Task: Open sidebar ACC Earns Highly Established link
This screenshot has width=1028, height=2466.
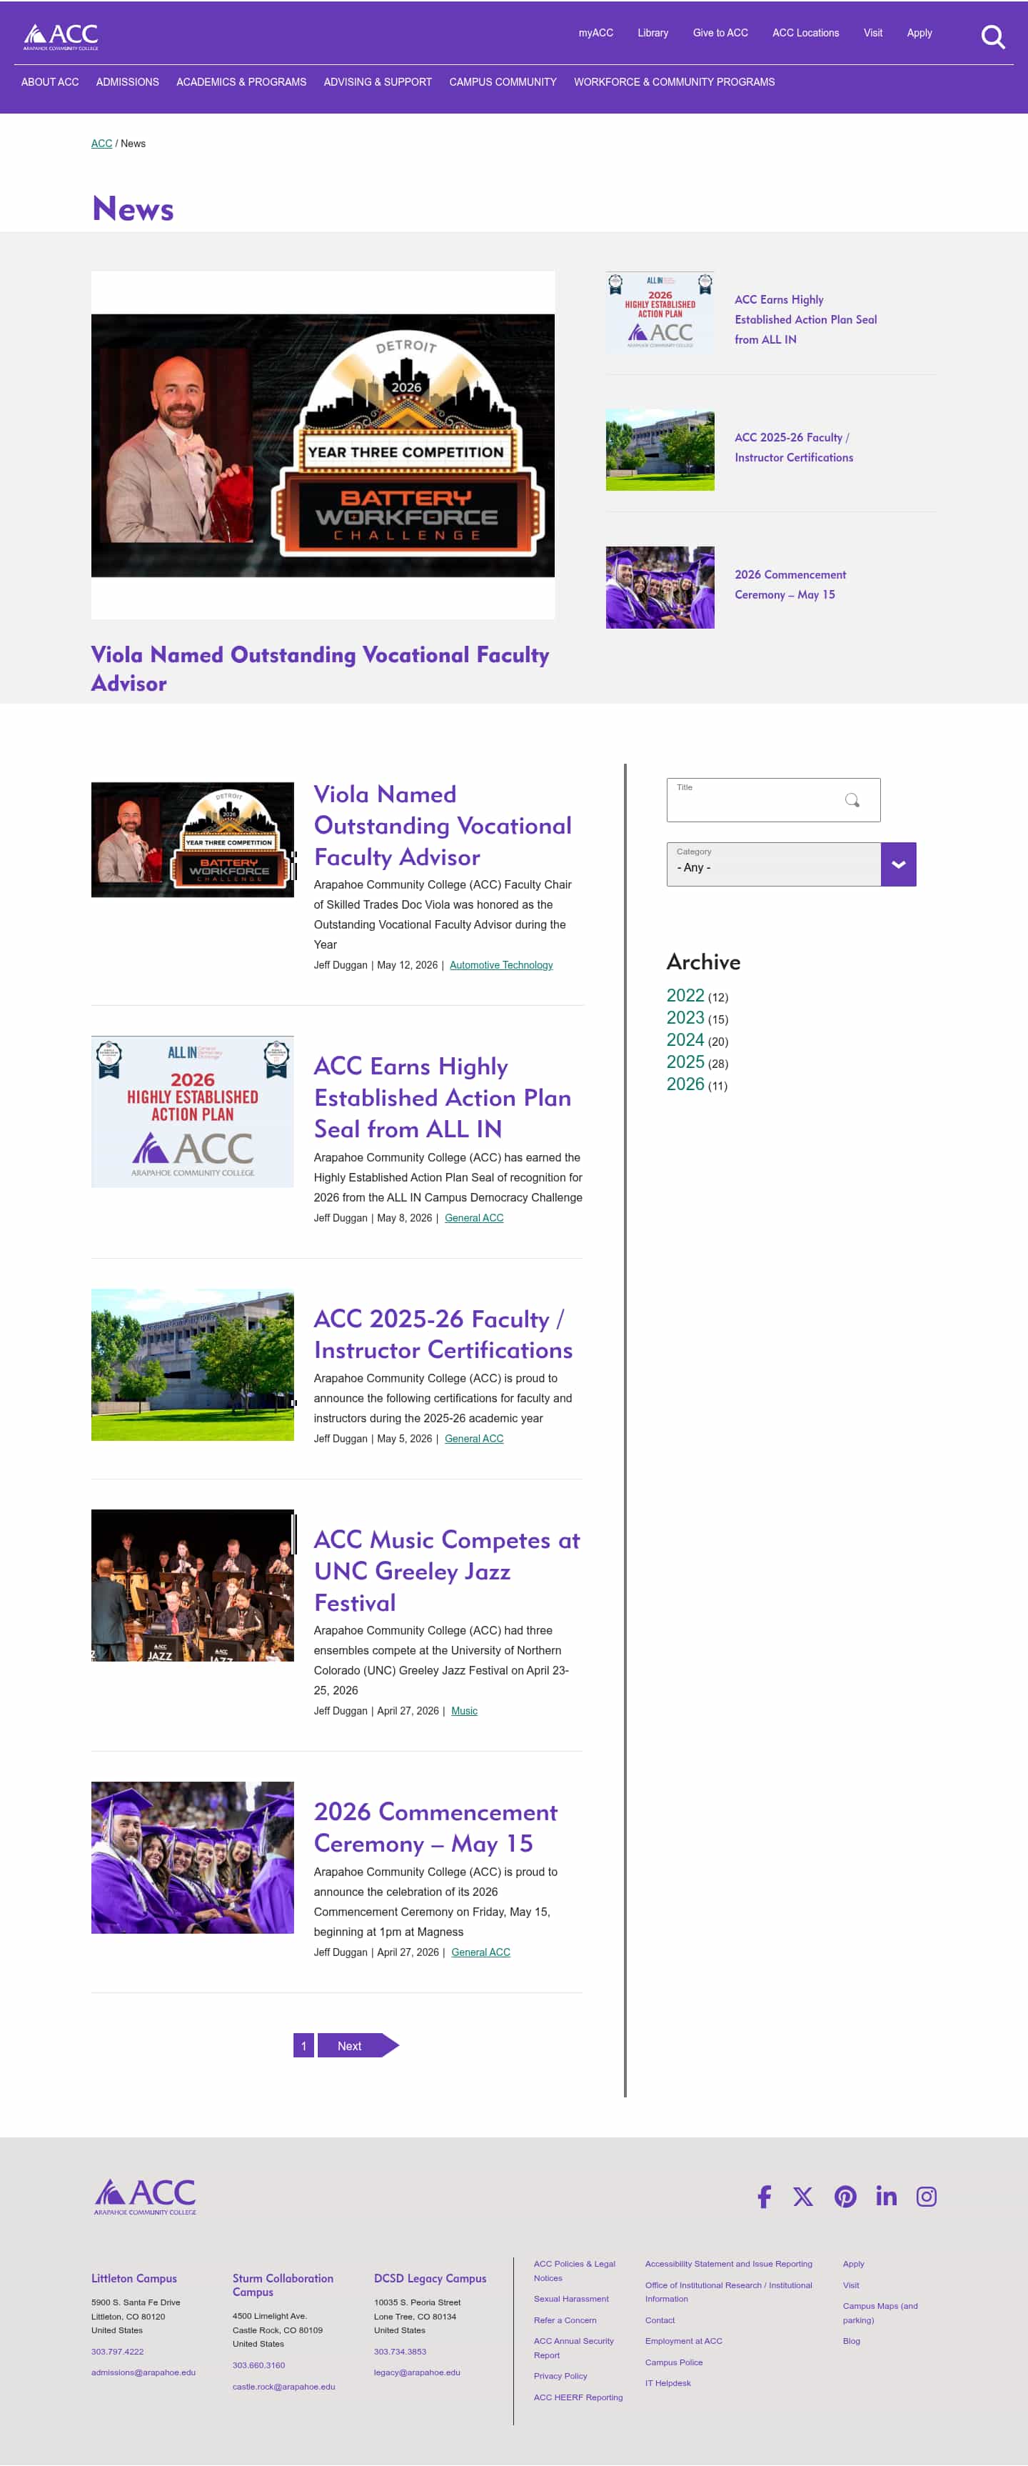Action: click(x=805, y=319)
